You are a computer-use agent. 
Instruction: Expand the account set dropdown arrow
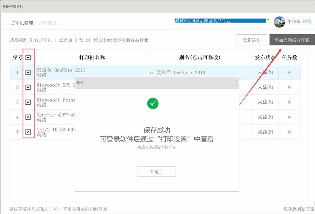(x=268, y=20)
